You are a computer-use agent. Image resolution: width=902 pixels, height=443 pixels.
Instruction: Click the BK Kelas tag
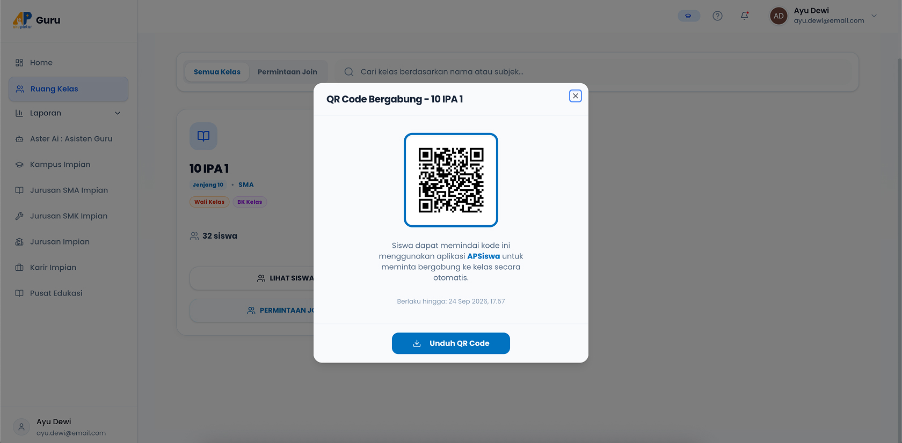250,202
